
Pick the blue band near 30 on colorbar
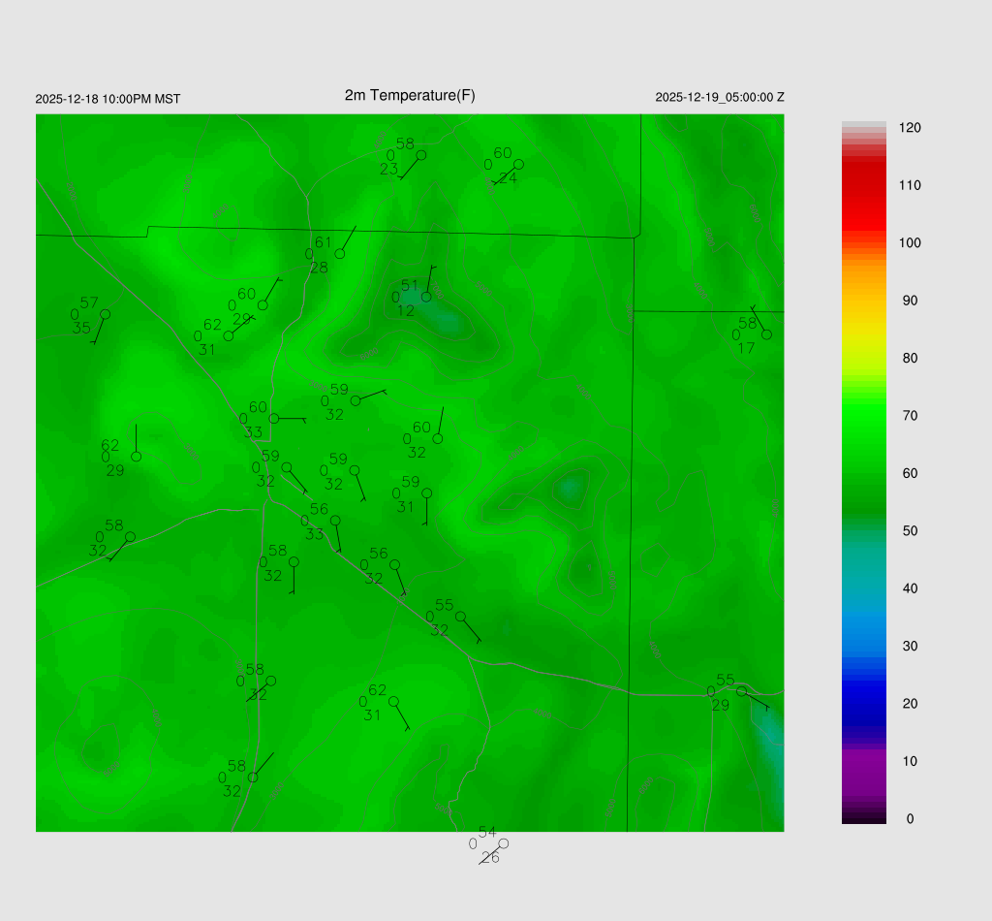(x=864, y=643)
